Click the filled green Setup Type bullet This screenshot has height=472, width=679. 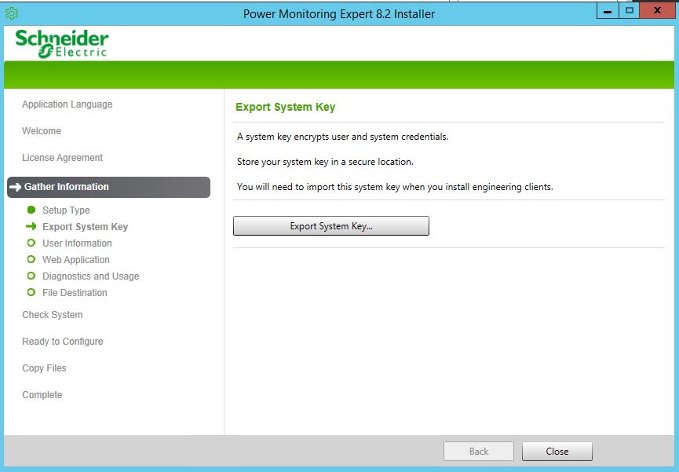click(x=31, y=210)
